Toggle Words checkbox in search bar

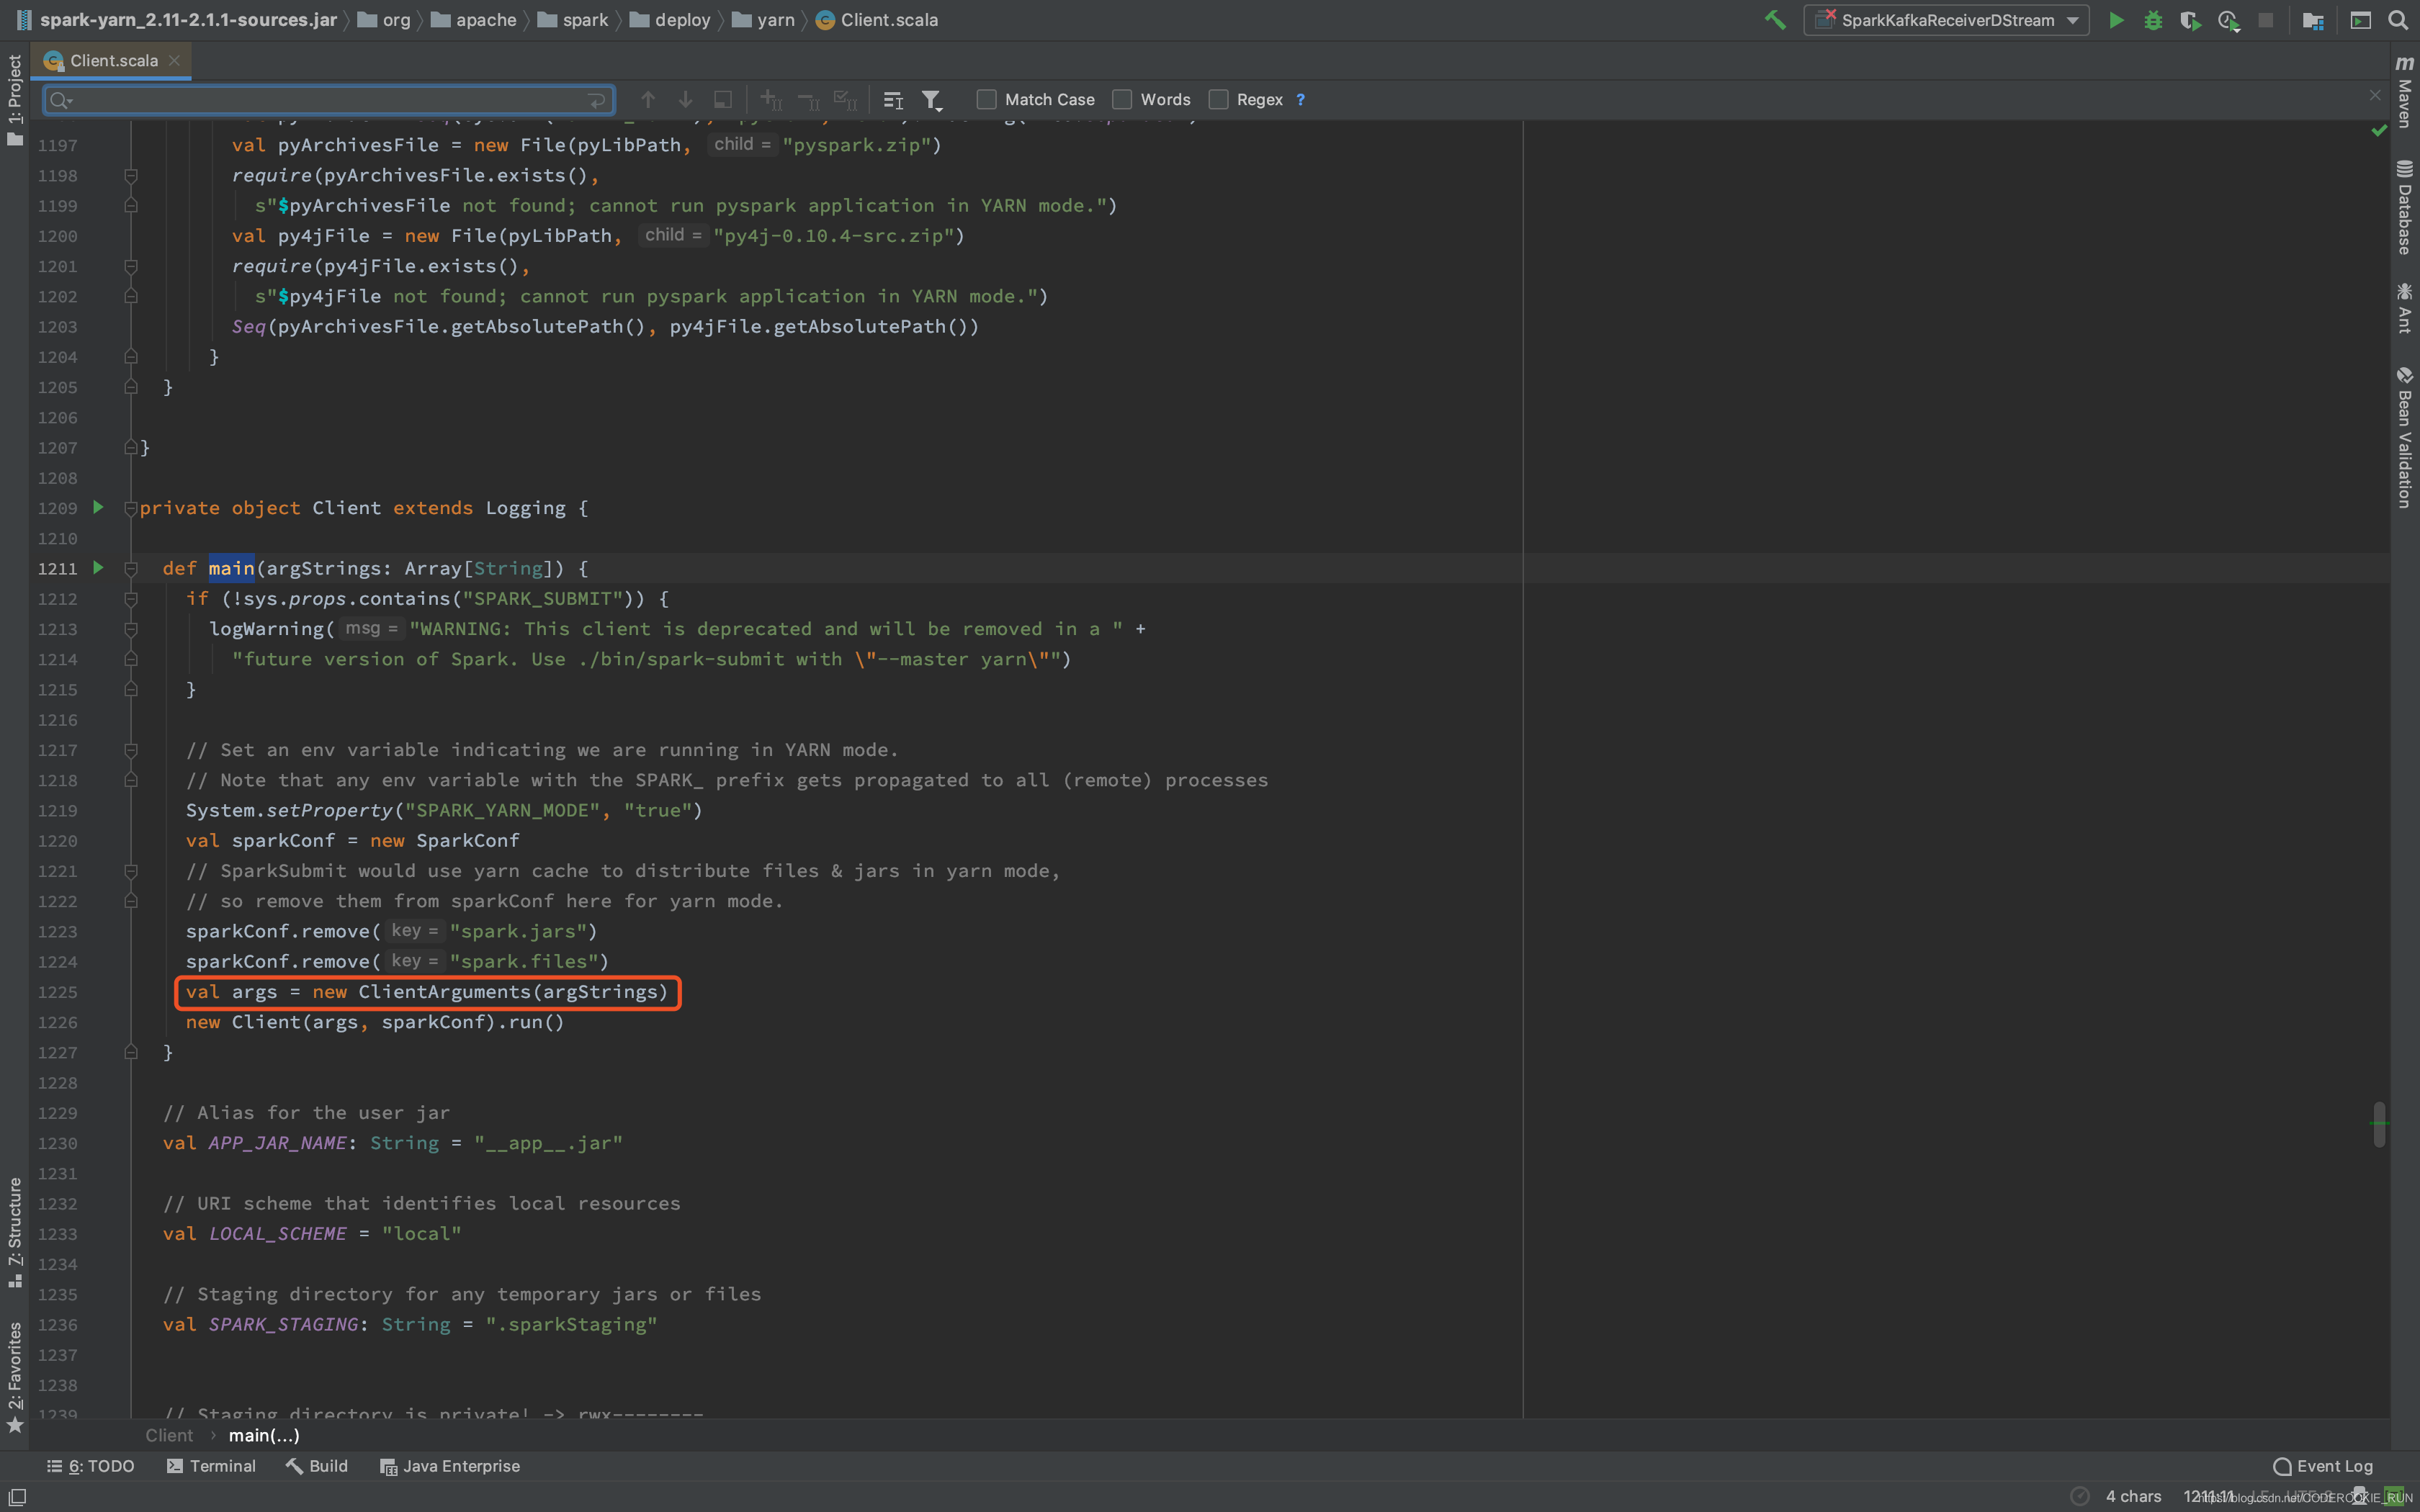coord(1124,99)
